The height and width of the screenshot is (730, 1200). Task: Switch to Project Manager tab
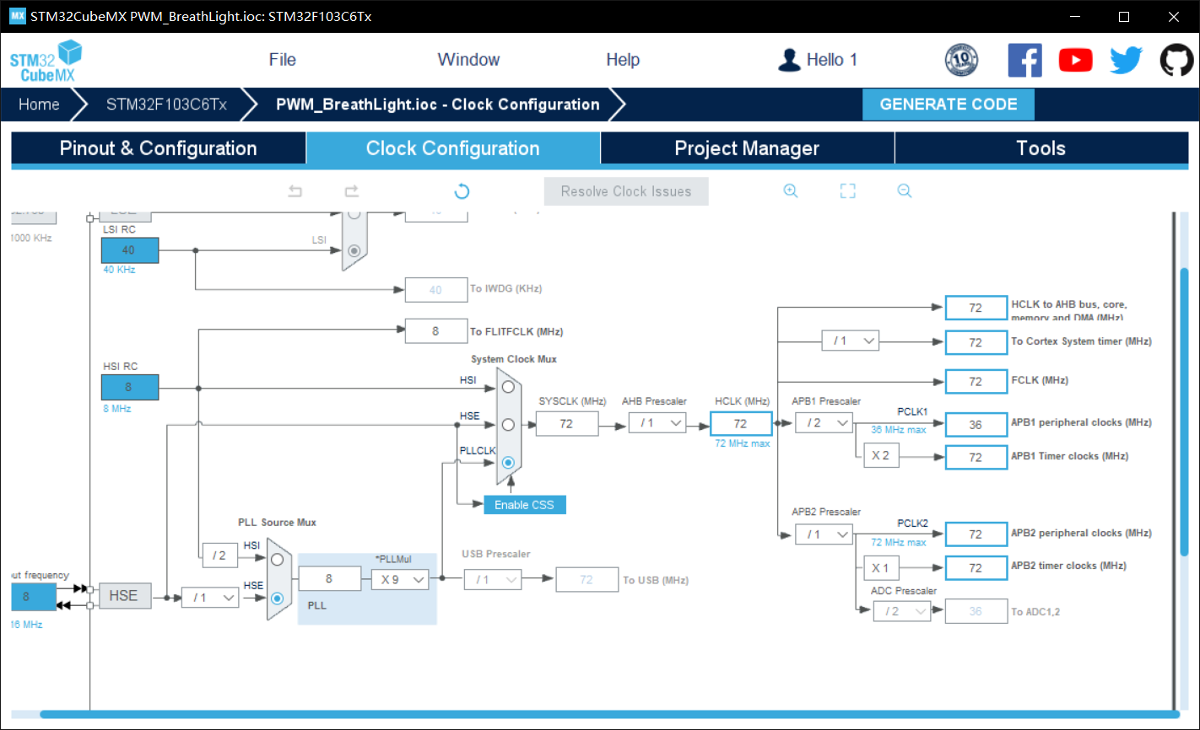(748, 148)
